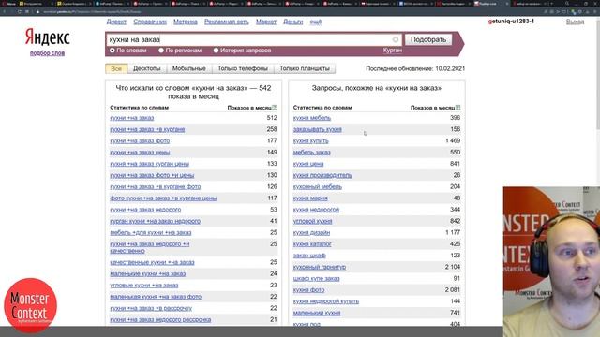The image size is (600, 337).
Task: Open similar query 'кухня производитель'
Action: tap(322, 175)
